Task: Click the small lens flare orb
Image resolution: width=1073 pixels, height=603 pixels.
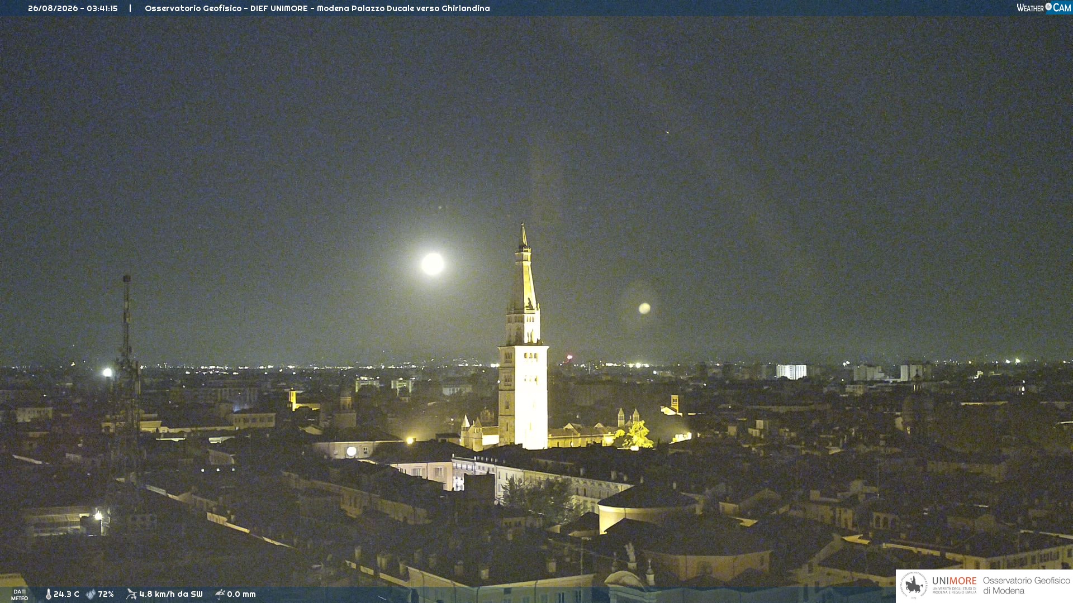Action: (x=644, y=308)
